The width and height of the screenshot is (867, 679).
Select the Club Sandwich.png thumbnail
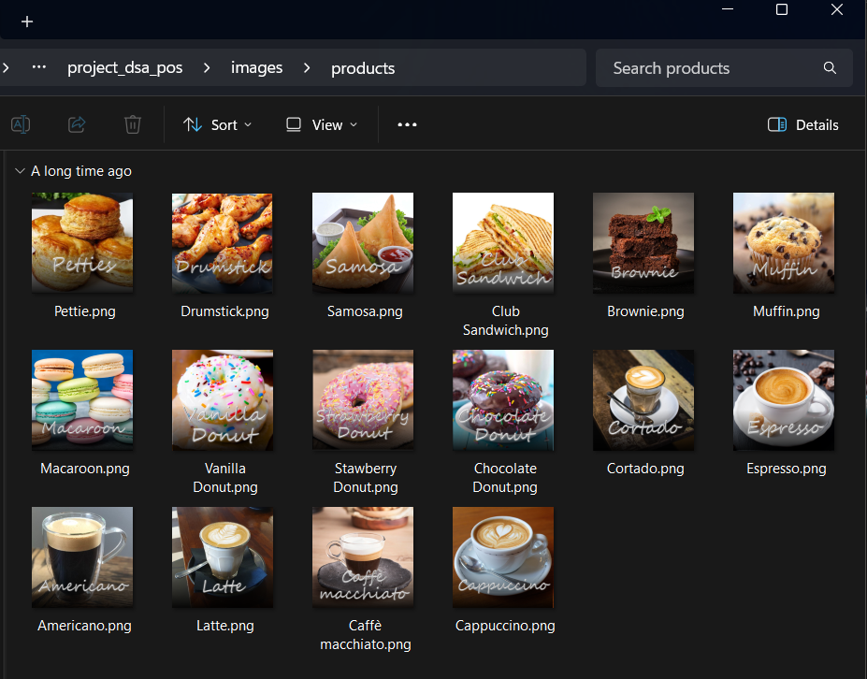tap(503, 243)
